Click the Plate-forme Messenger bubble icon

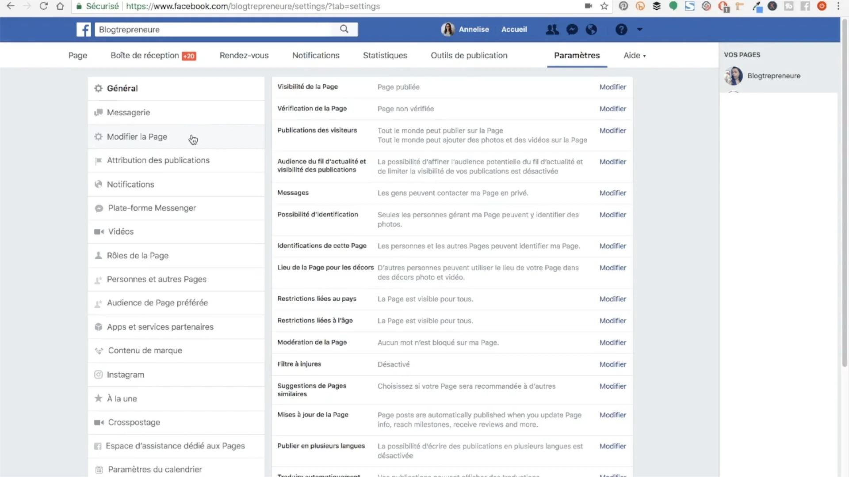99,208
